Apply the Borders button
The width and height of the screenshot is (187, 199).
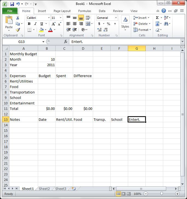coord(29,30)
